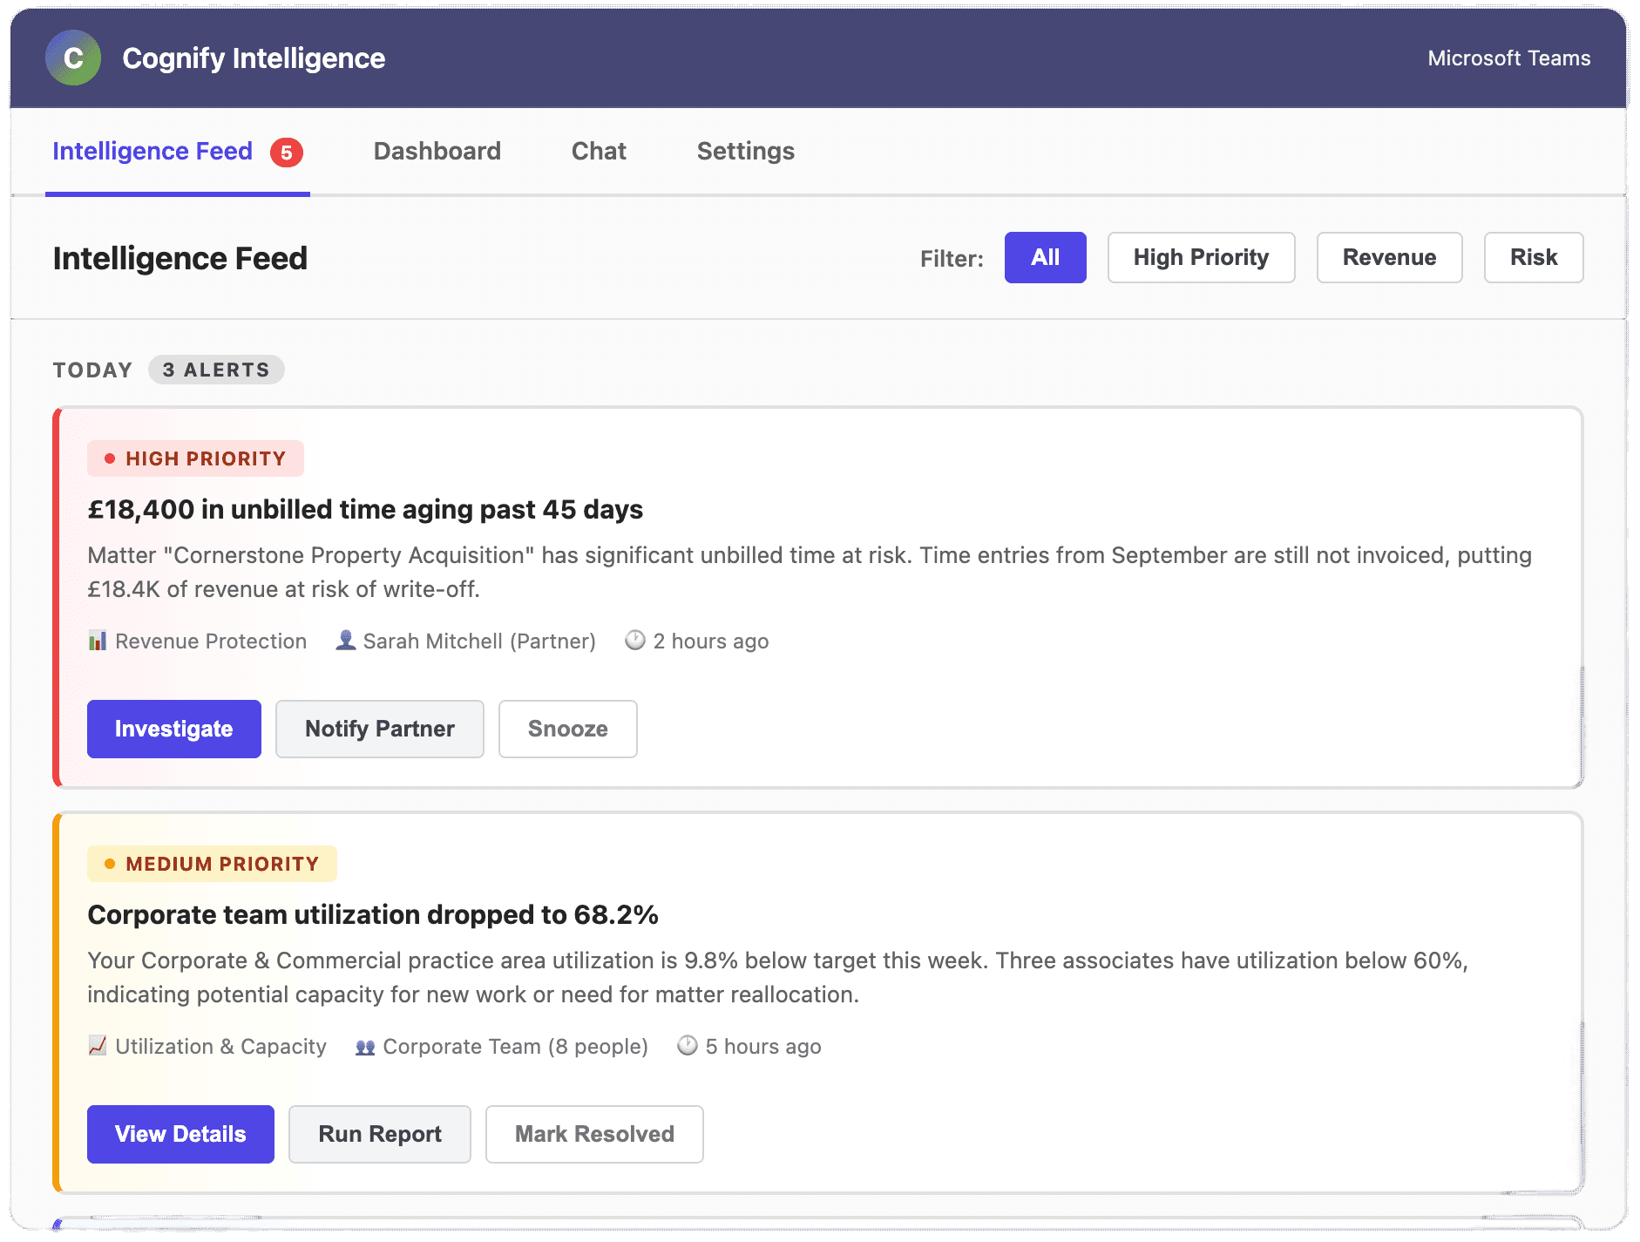Click the MEDIUM PRIORITY orange dot indicator

110,863
